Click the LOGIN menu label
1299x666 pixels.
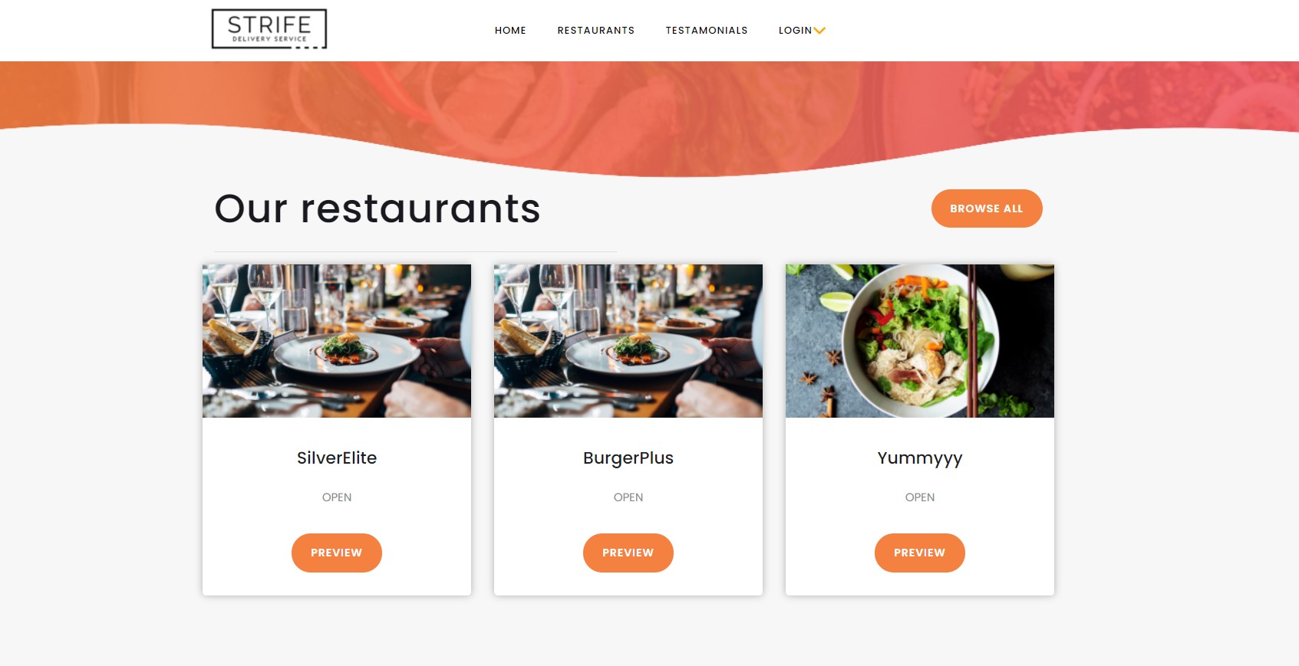pos(795,31)
